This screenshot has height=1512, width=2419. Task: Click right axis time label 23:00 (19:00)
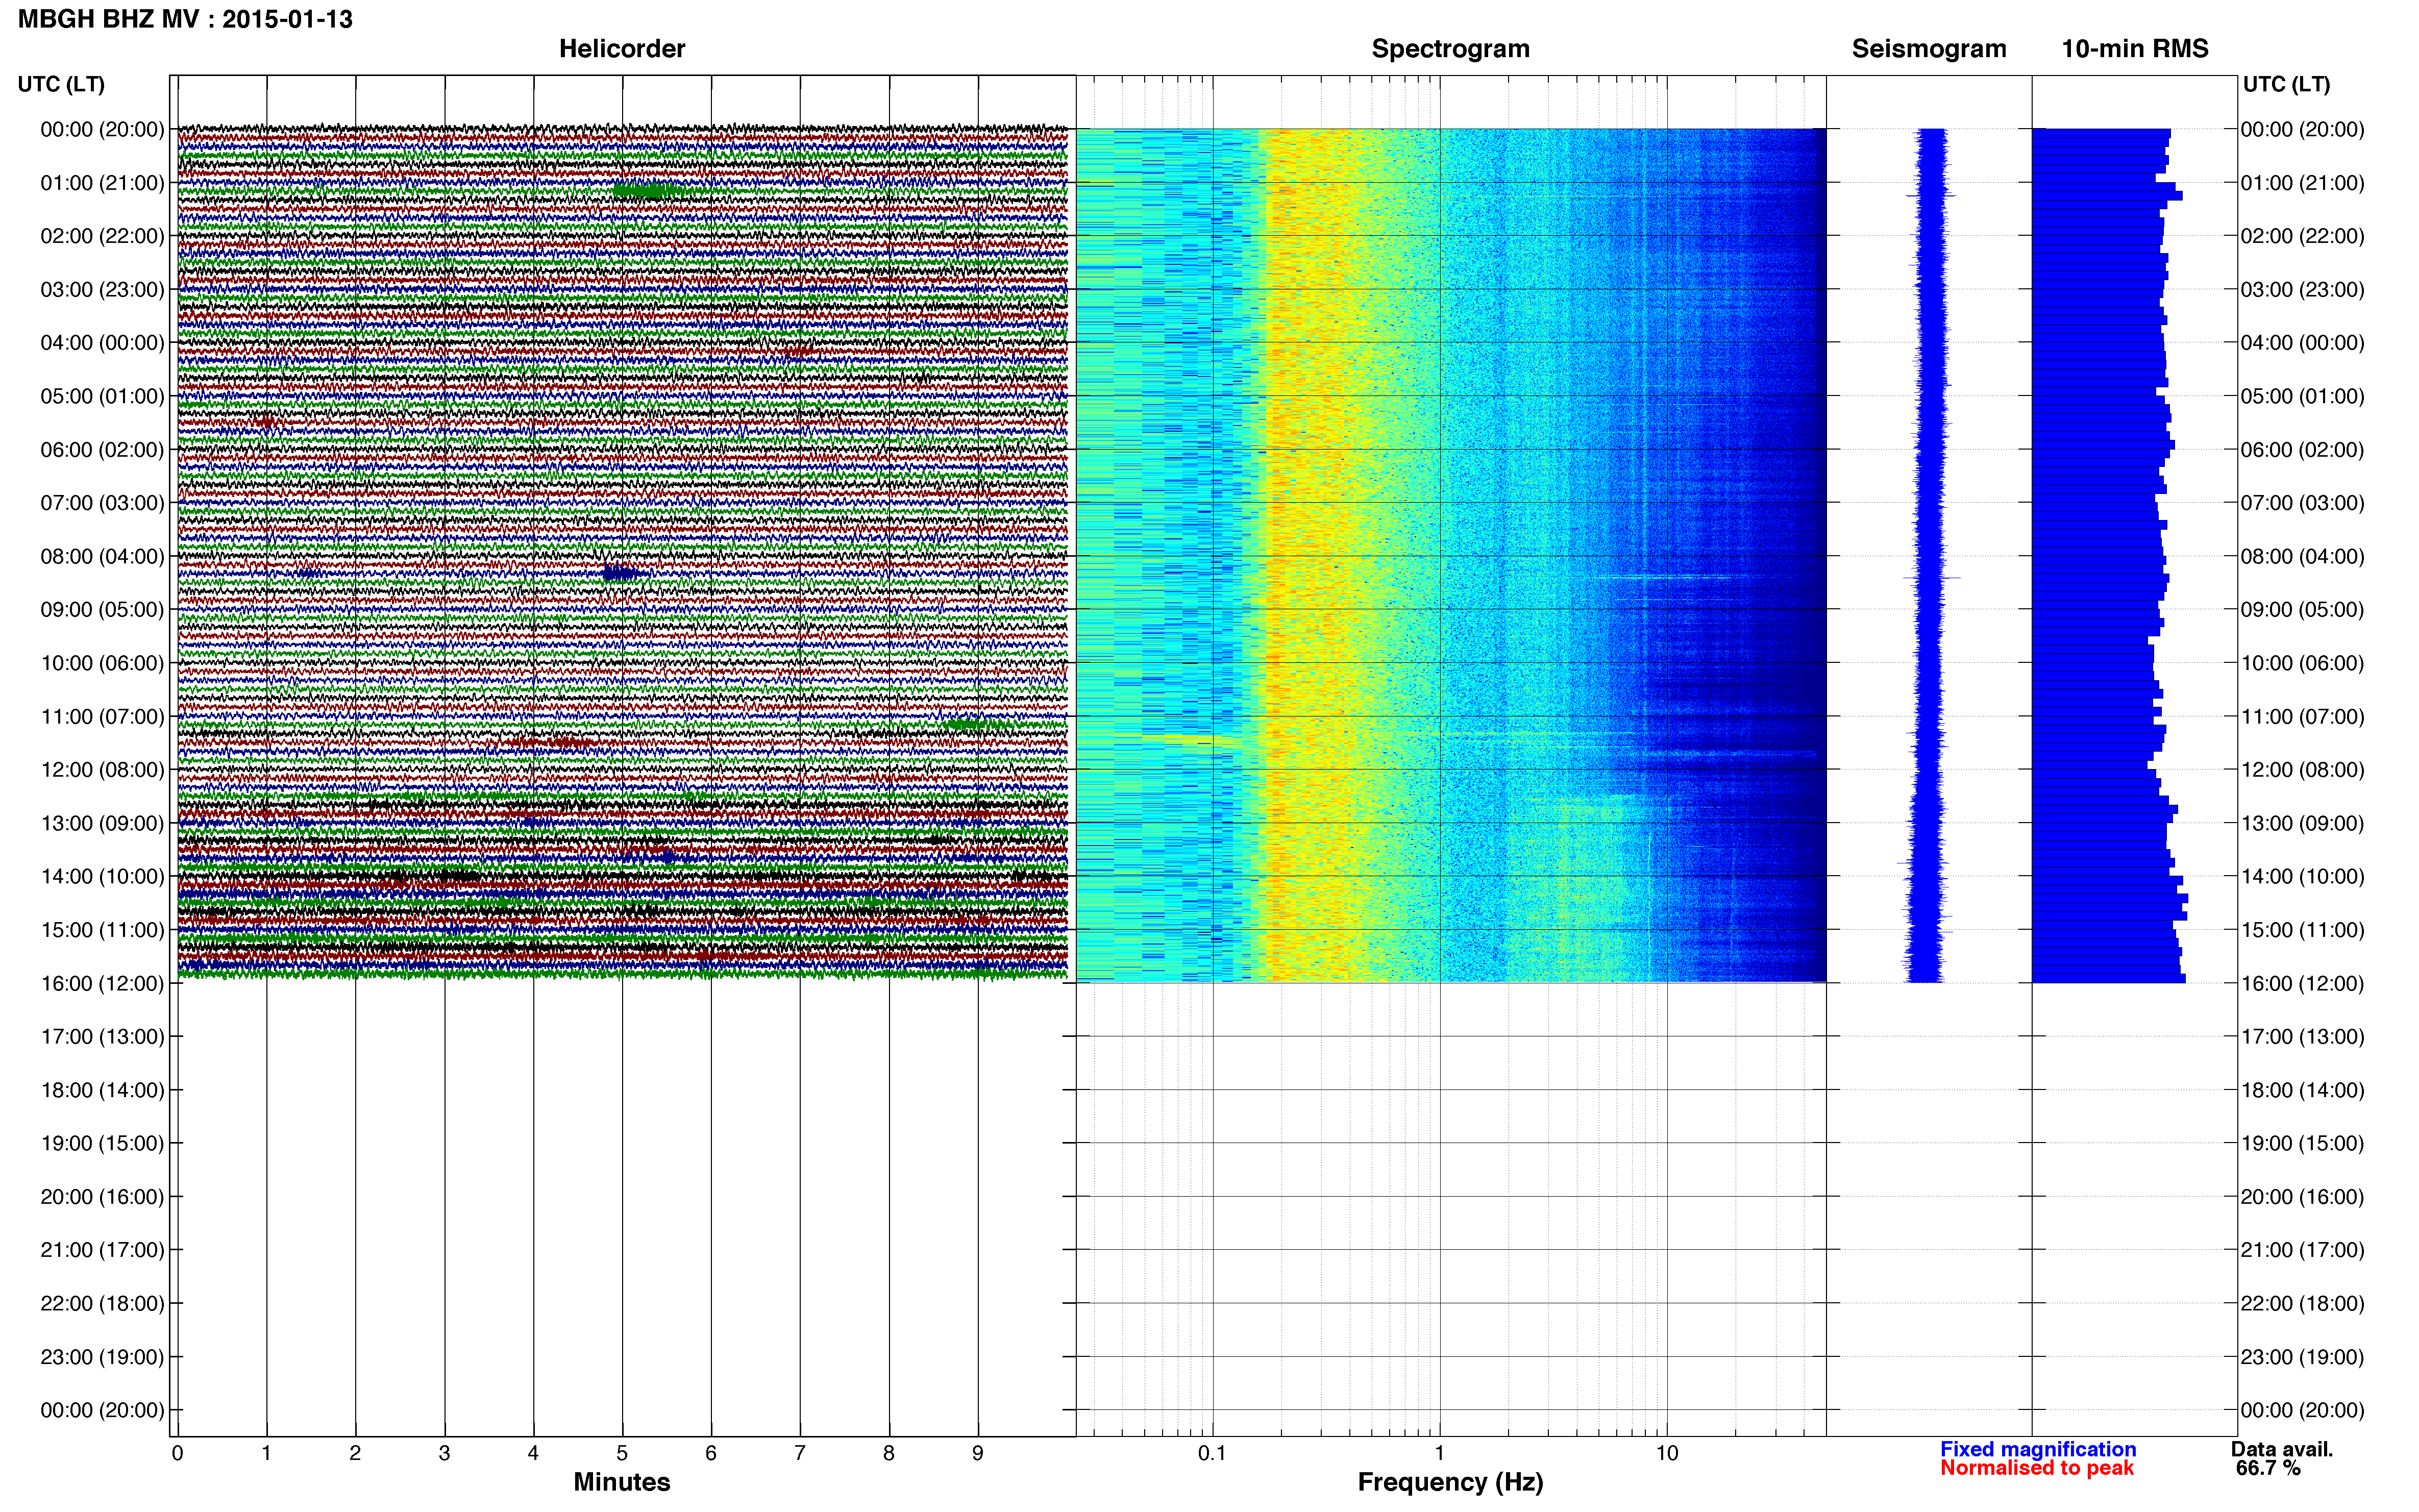[x=2302, y=1357]
